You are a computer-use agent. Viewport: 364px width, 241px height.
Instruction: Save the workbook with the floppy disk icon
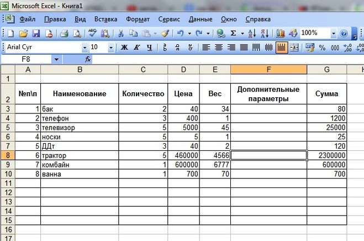pyautogui.click(x=36, y=34)
